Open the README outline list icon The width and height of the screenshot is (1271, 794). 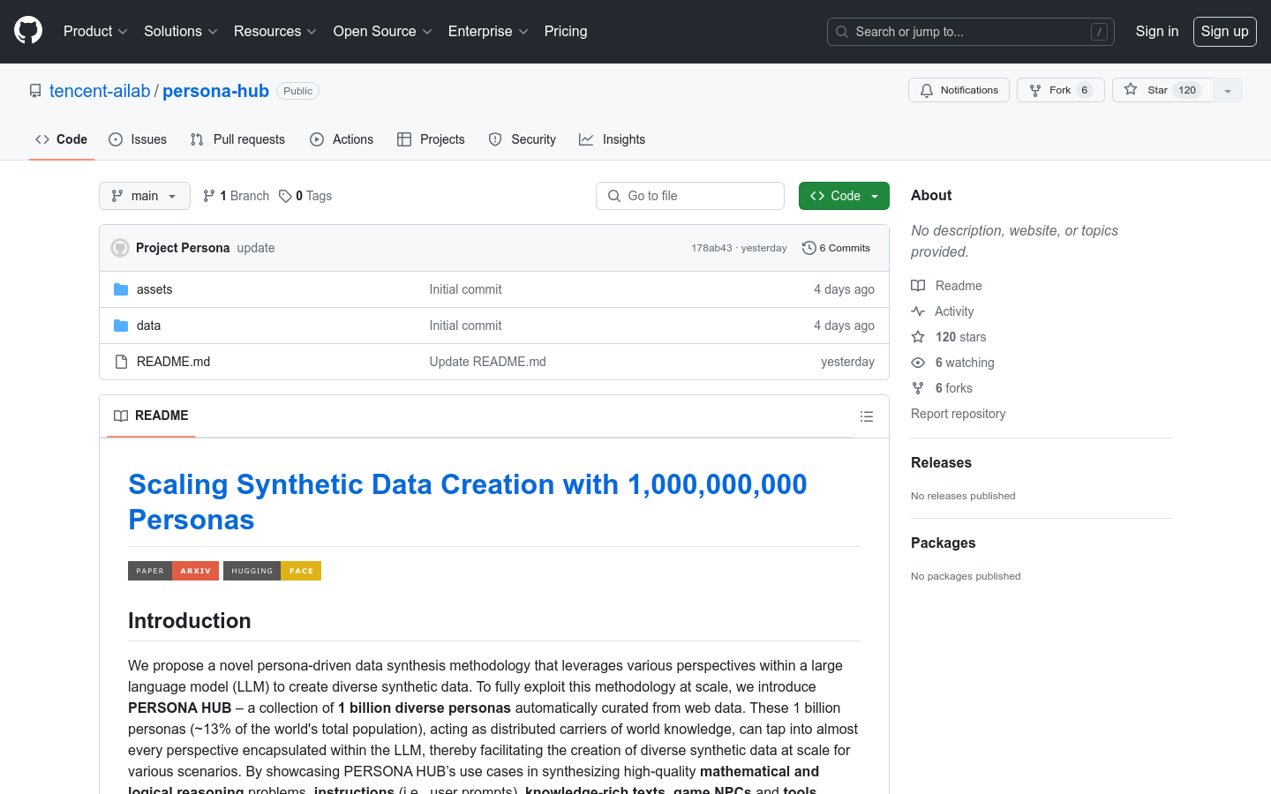[x=867, y=416]
